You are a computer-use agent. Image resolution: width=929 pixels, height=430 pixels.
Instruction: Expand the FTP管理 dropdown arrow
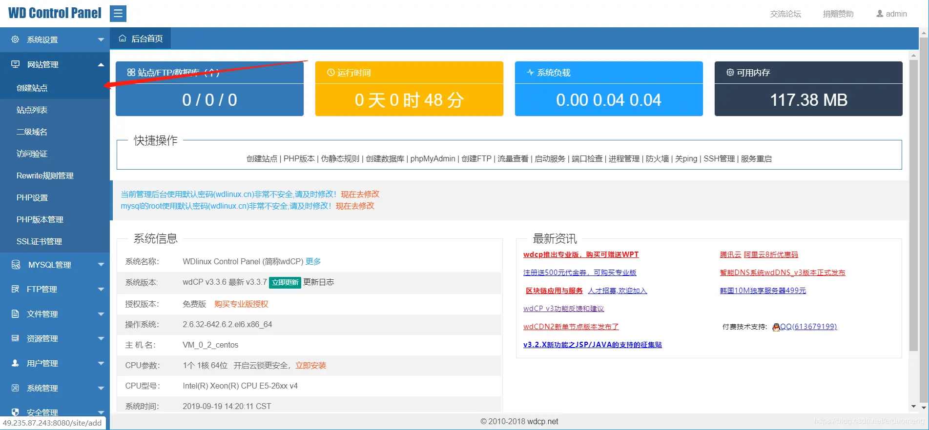coord(101,289)
